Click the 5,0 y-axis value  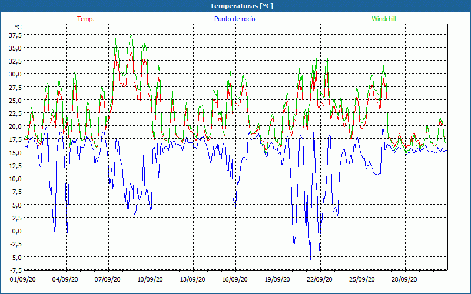point(17,205)
